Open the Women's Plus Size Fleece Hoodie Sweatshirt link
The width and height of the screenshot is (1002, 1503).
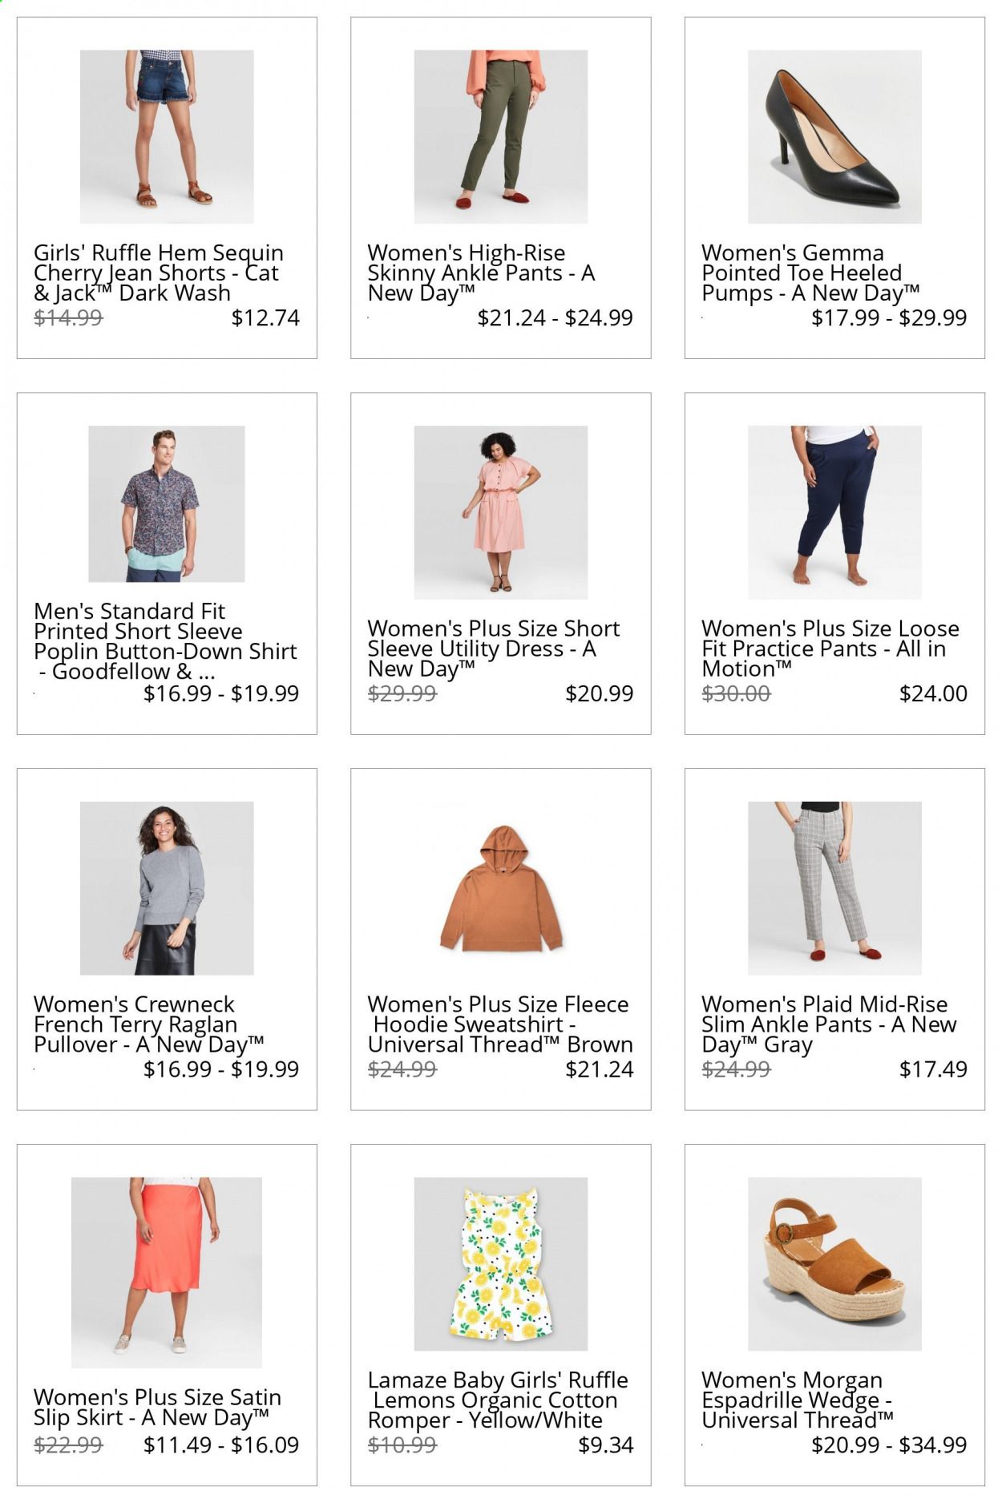coord(500,1024)
